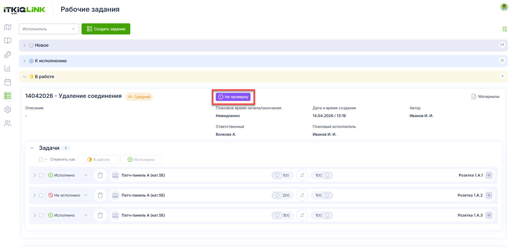Click the На проверку button
The image size is (510, 248).
click(x=233, y=97)
